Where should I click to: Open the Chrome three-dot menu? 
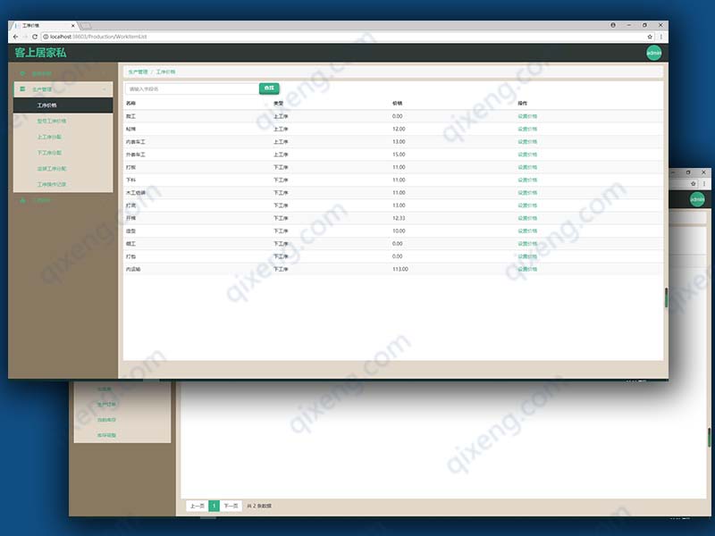[x=661, y=37]
